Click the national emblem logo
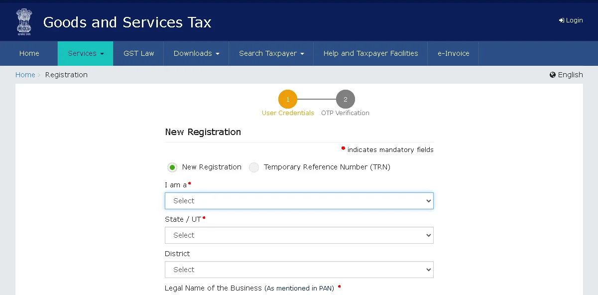The width and height of the screenshot is (598, 295). [23, 21]
